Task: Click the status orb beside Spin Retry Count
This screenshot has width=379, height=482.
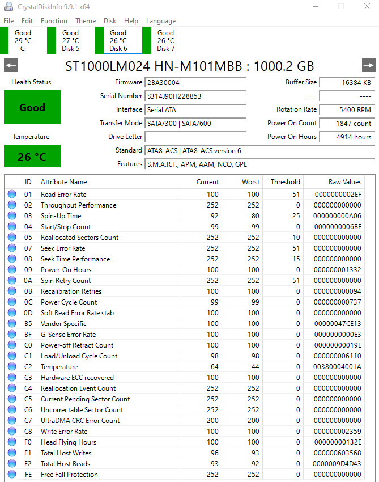Action: [12, 280]
